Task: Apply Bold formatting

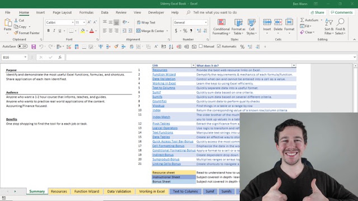Action: tap(48, 31)
